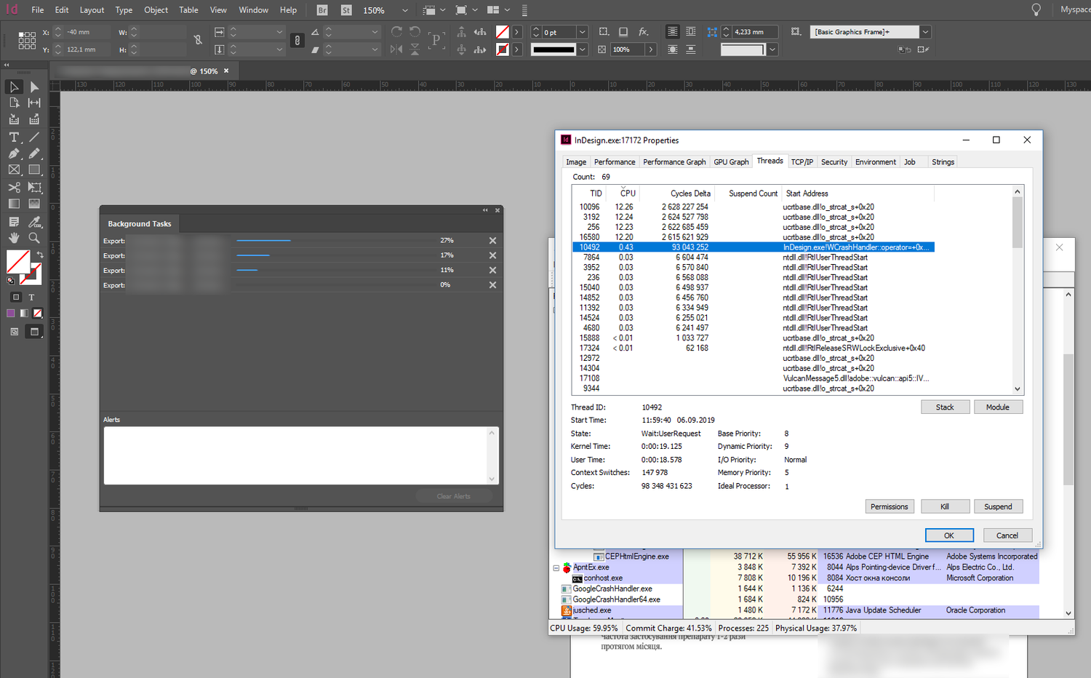This screenshot has width=1091, height=678.
Task: Open Adobe Bridge via Br icon
Action: pos(322,10)
